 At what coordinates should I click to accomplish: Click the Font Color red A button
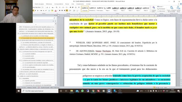point(55,10)
